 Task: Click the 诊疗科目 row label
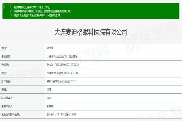coord(6,81)
